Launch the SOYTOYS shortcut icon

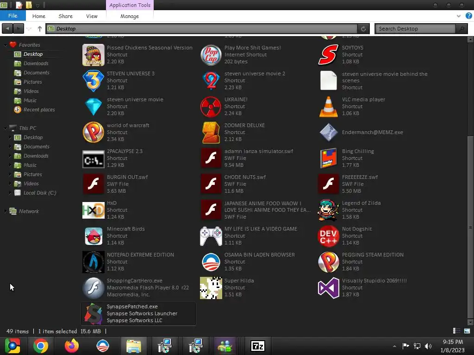pyautogui.click(x=328, y=55)
